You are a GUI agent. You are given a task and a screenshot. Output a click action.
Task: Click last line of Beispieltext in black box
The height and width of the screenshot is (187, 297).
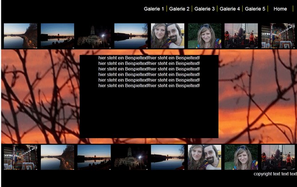point(149,86)
